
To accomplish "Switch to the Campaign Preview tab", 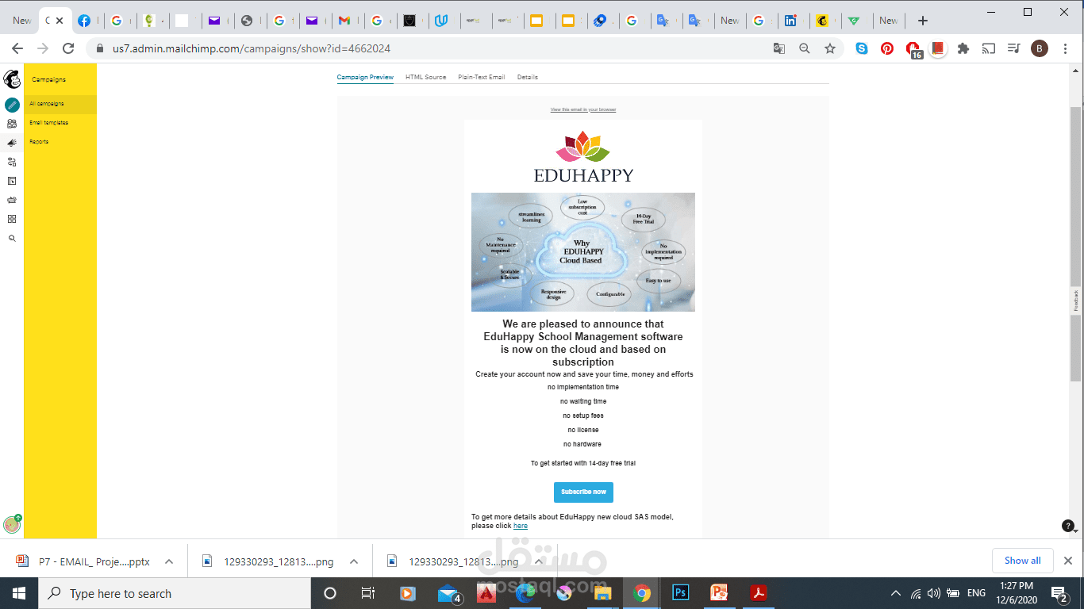I will tap(365, 77).
